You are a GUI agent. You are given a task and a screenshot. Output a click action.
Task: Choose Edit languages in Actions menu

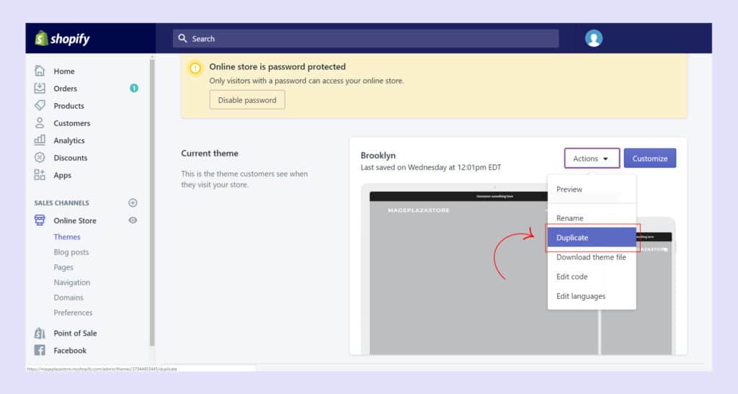pyautogui.click(x=592, y=296)
